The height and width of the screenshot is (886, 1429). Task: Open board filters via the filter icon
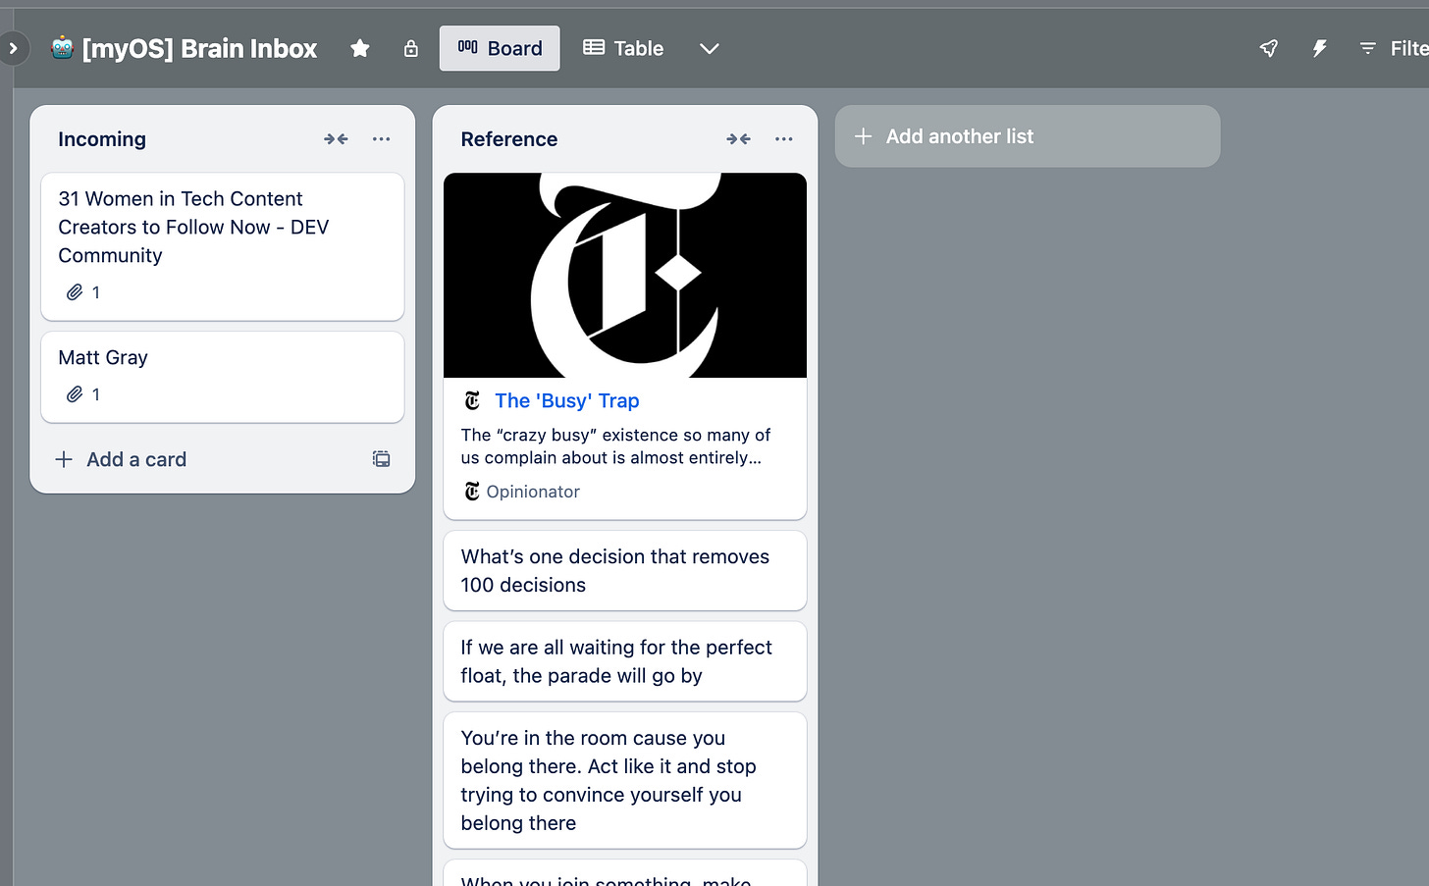[1366, 47]
